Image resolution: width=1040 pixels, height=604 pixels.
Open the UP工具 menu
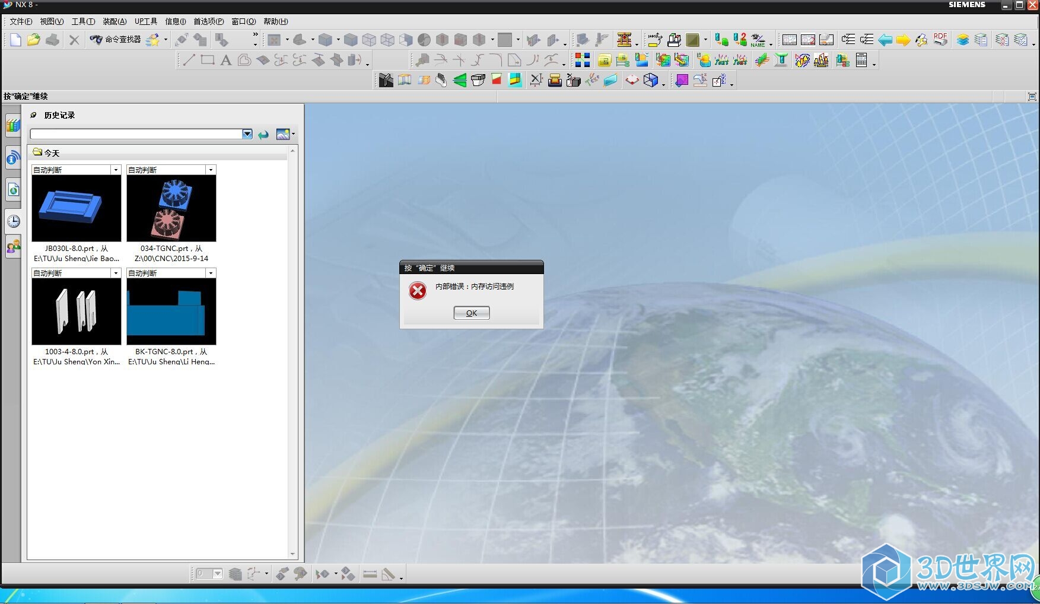146,21
